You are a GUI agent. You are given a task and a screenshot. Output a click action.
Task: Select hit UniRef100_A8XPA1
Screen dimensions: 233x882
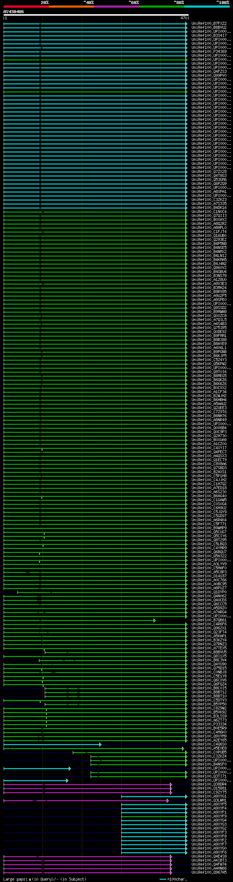209,191
